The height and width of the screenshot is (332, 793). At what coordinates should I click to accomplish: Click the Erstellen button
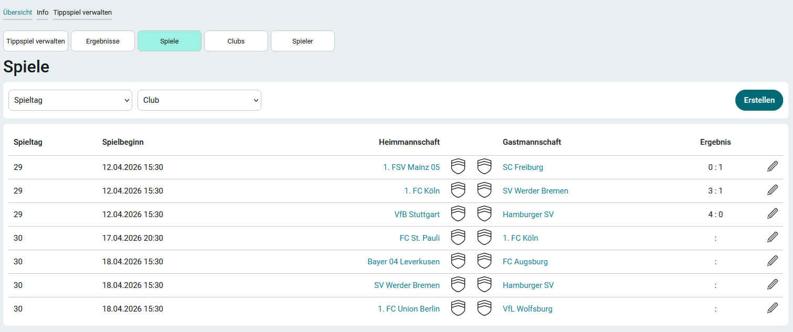(x=759, y=100)
